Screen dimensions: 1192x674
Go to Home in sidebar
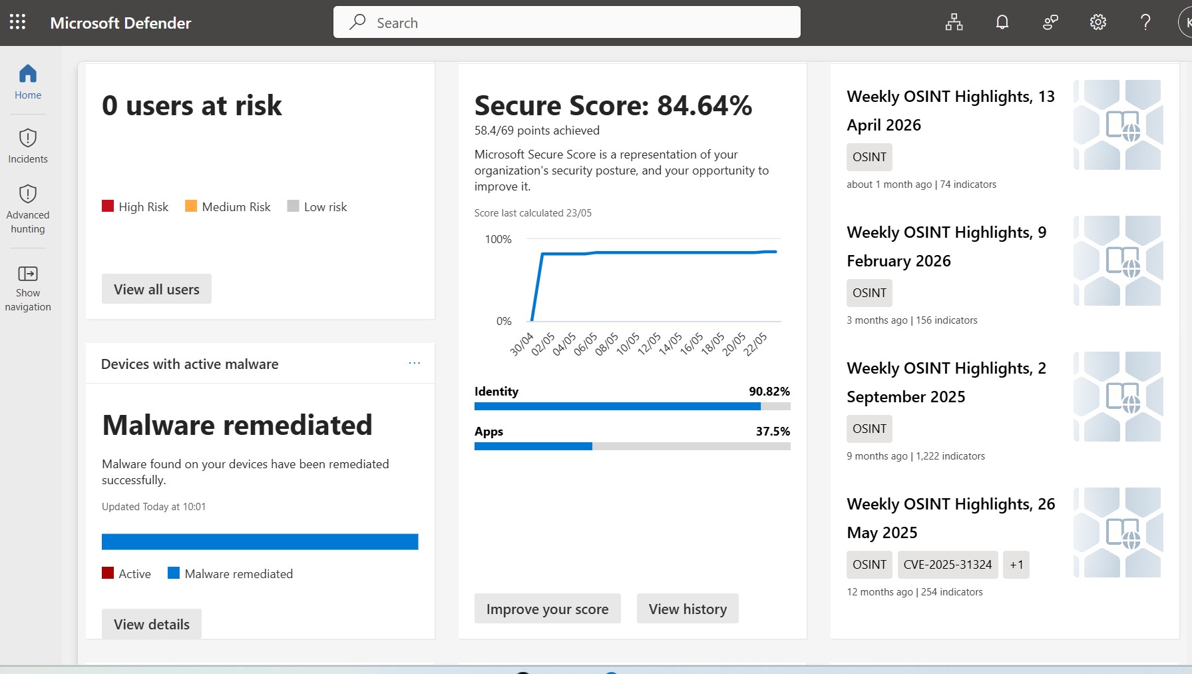(x=28, y=82)
